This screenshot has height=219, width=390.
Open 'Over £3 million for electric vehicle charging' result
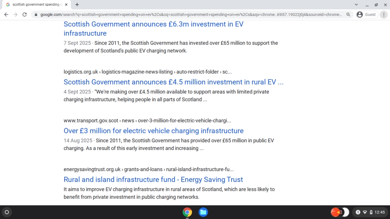pyautogui.click(x=153, y=131)
